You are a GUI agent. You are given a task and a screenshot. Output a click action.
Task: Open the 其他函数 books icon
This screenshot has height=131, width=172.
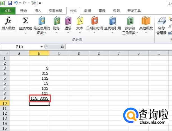(146, 21)
